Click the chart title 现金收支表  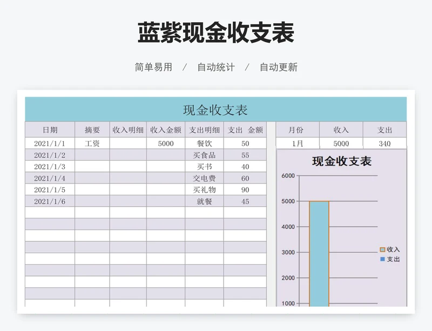(x=342, y=161)
